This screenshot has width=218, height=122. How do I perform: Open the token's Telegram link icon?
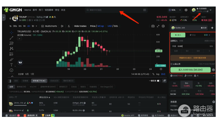point(34,20)
